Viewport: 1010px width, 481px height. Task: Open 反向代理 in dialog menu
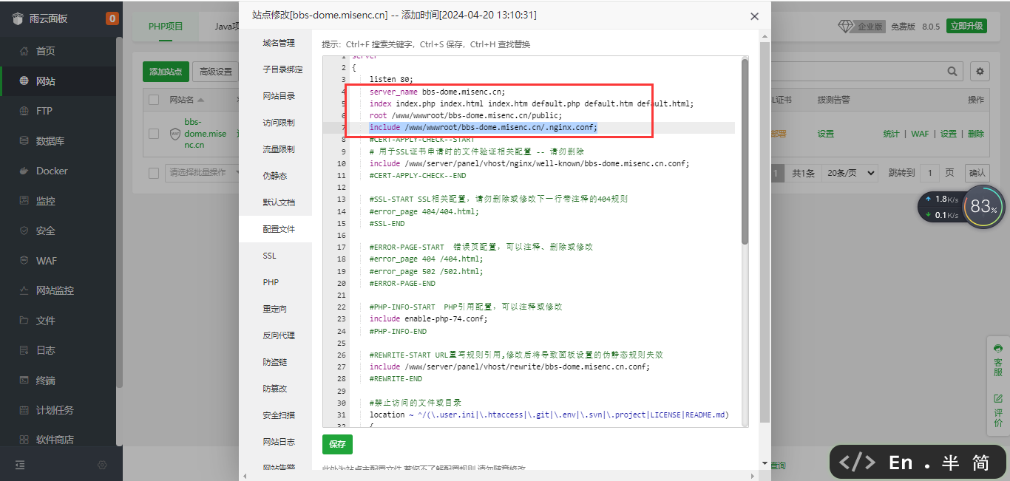(279, 335)
